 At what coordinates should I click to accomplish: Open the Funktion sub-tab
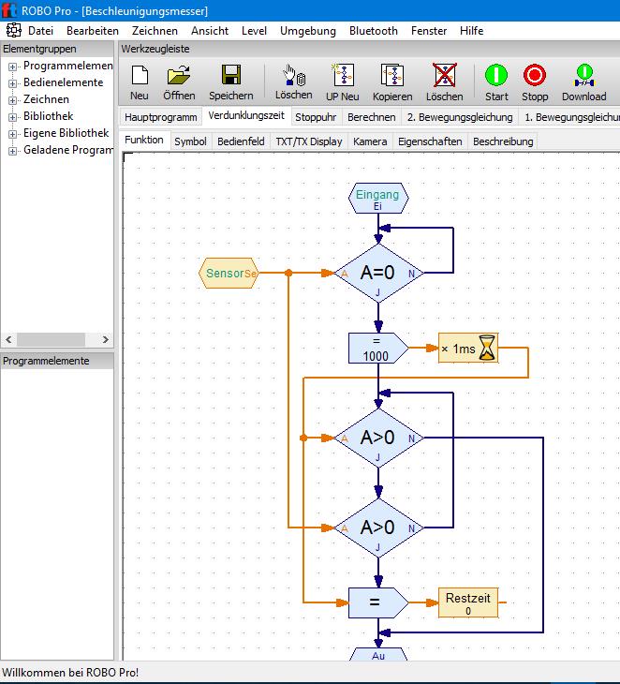click(144, 140)
